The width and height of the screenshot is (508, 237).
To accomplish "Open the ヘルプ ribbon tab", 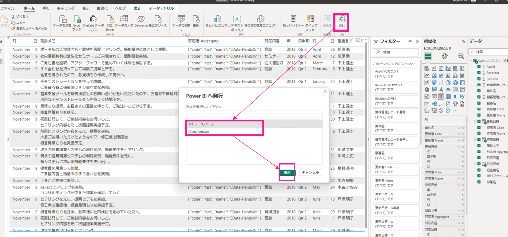I will [x=120, y=8].
